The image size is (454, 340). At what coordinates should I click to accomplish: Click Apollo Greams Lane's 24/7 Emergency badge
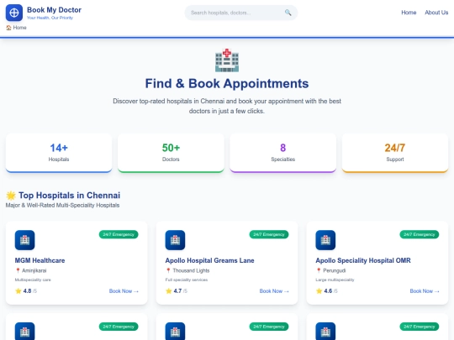[x=269, y=234]
